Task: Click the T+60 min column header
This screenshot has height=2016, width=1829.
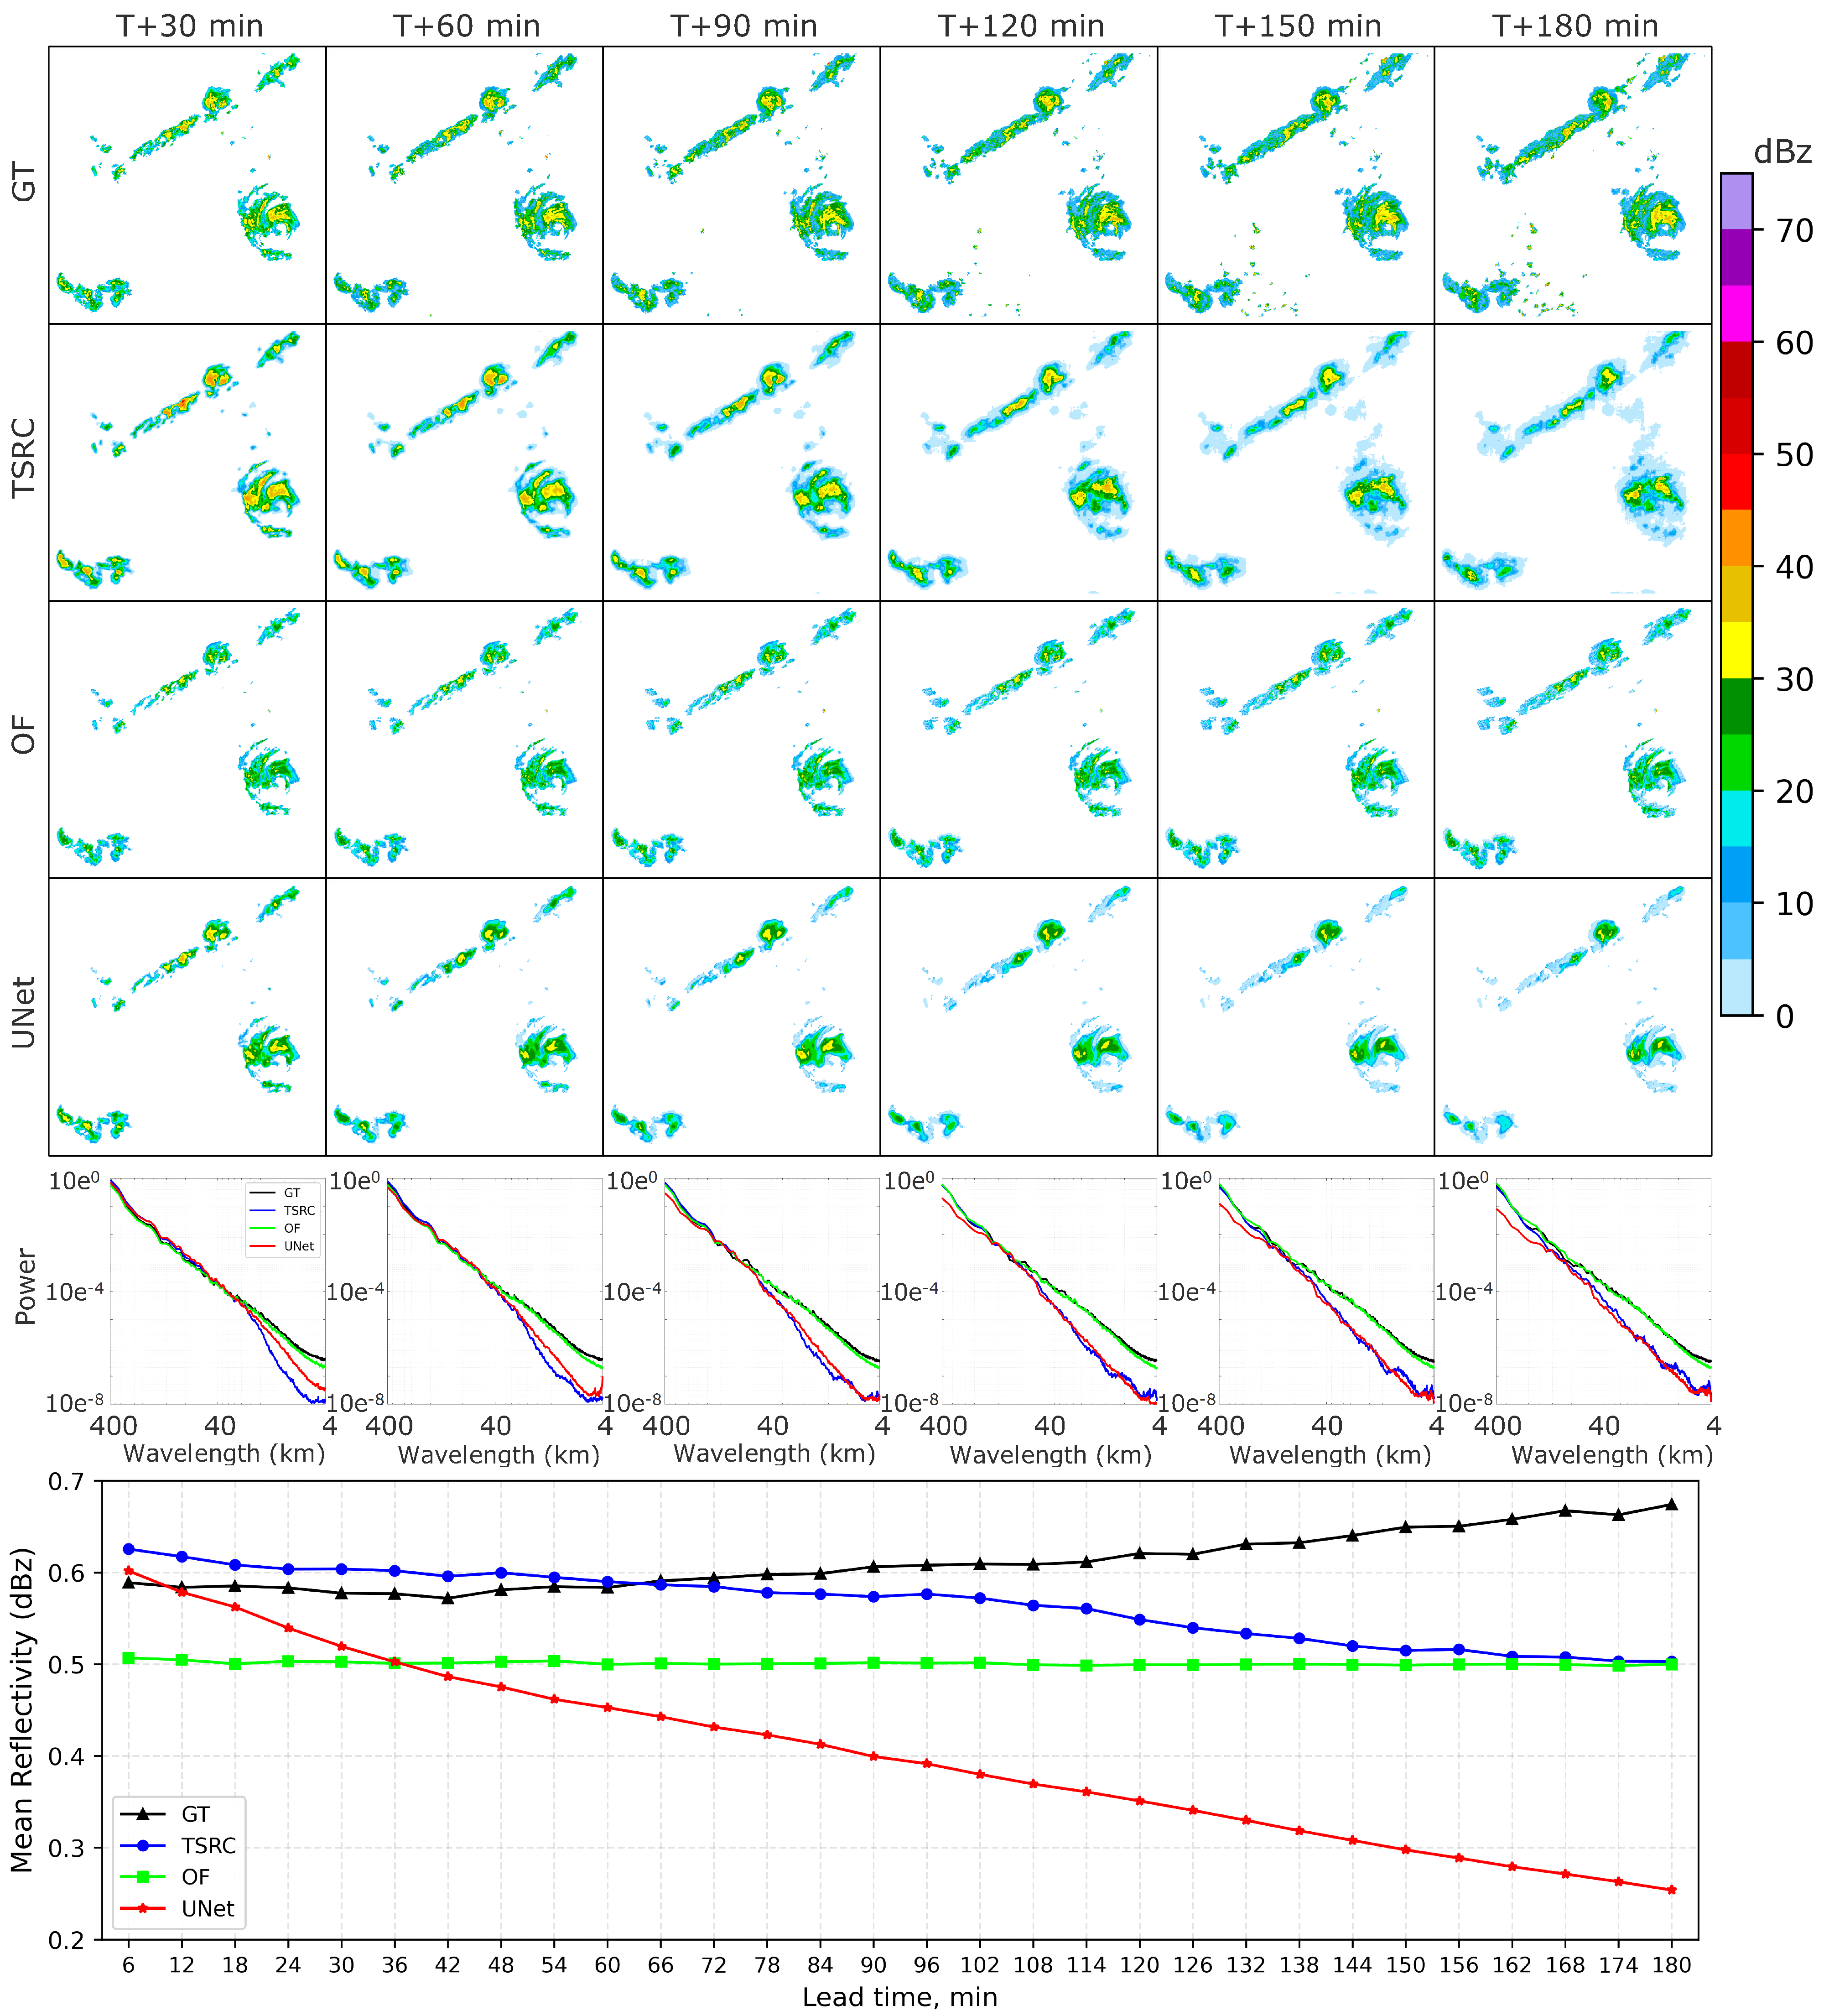Action: [466, 26]
